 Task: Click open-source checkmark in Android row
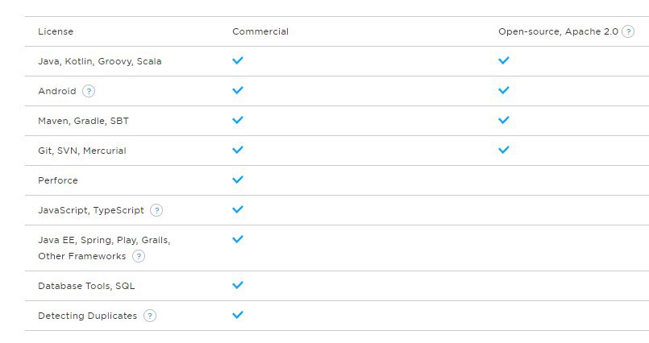[504, 90]
